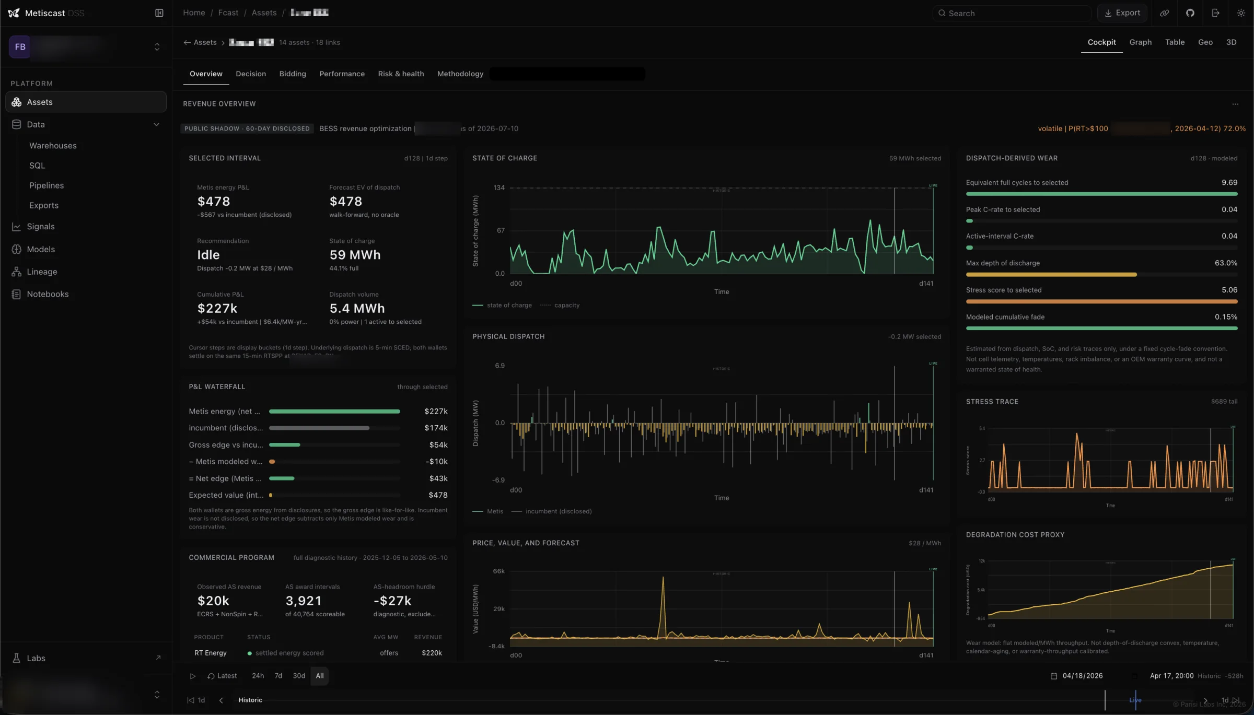Image resolution: width=1254 pixels, height=715 pixels.
Task: Click the external arrow beside Labs
Action: 158,658
